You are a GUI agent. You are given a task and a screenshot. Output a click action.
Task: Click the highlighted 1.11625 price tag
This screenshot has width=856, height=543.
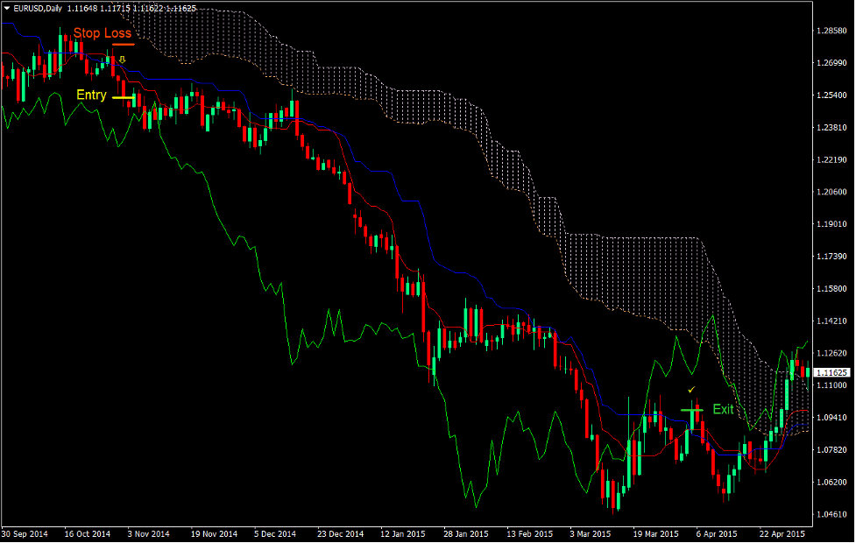pos(831,371)
